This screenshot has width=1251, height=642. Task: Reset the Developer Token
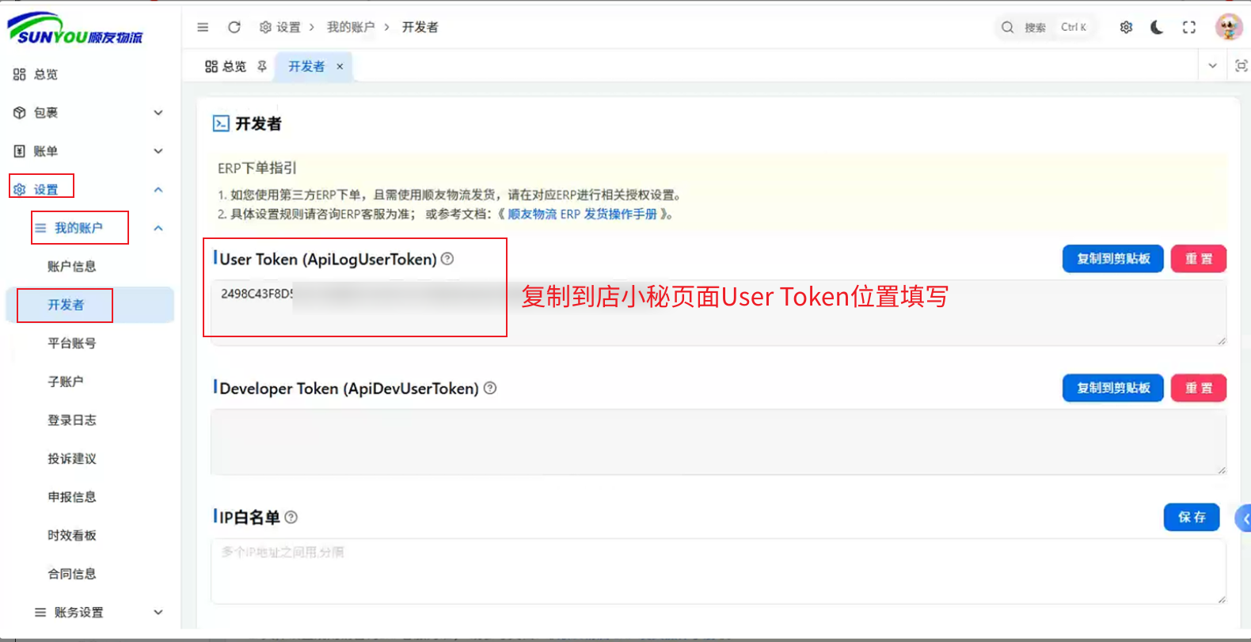coord(1199,388)
